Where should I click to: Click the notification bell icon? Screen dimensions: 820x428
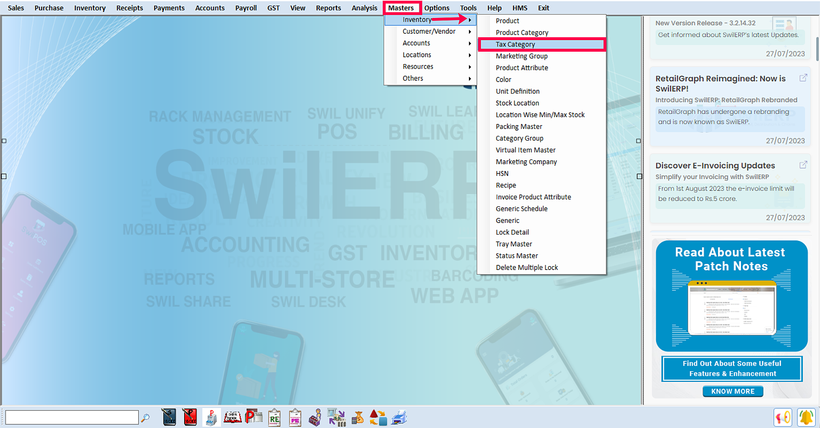[x=805, y=417]
